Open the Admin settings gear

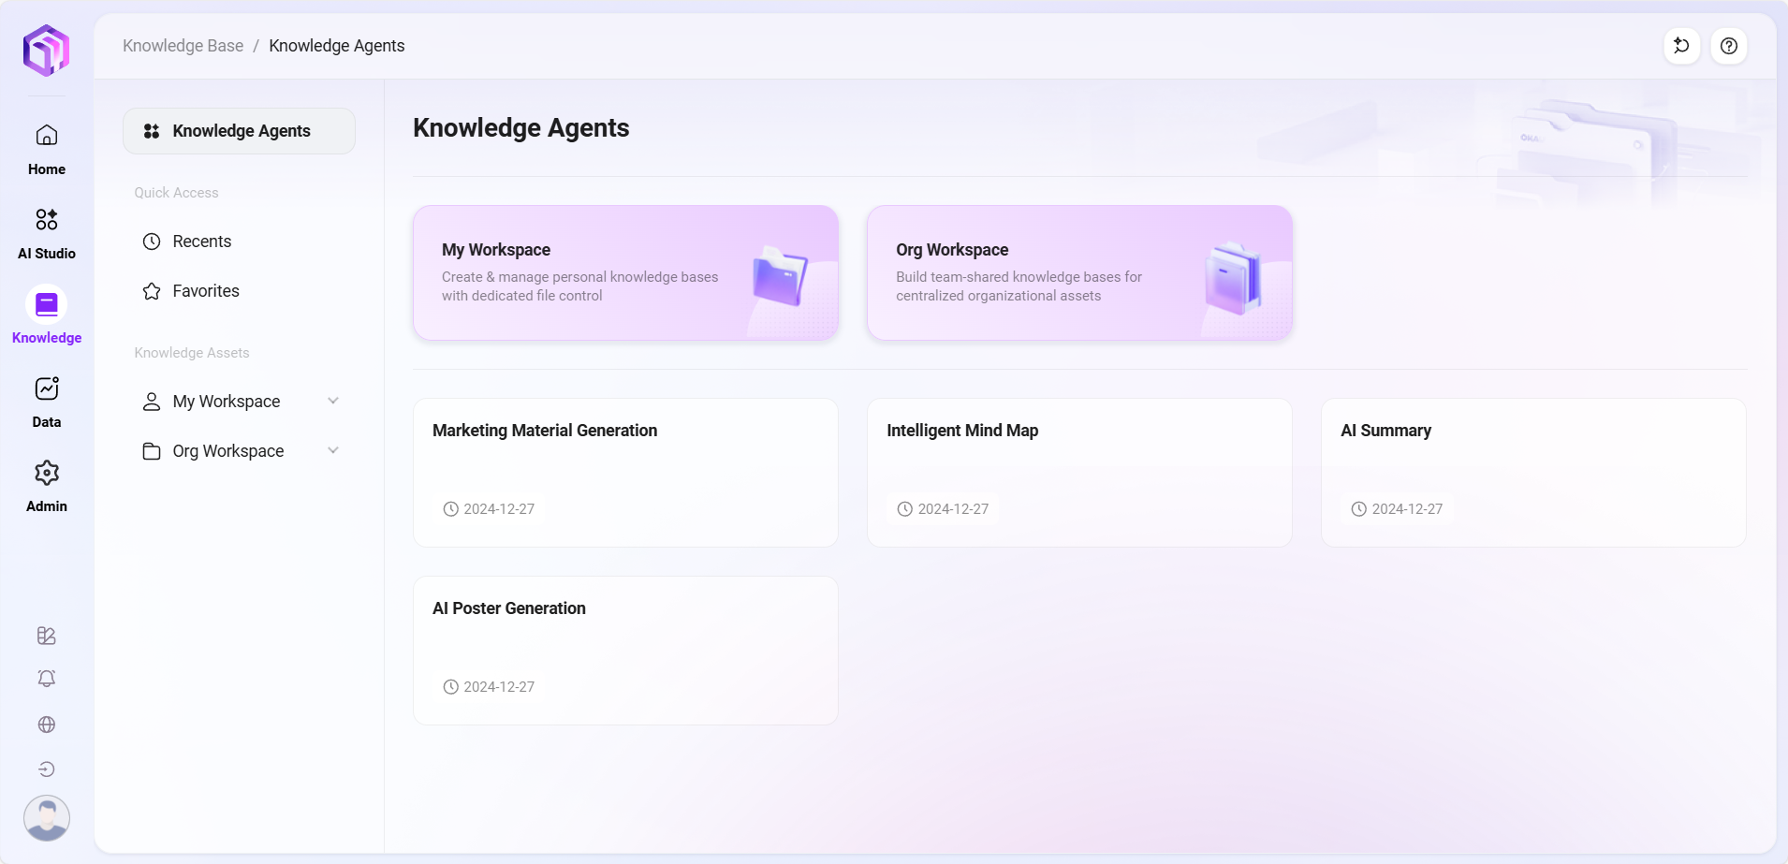(x=47, y=485)
